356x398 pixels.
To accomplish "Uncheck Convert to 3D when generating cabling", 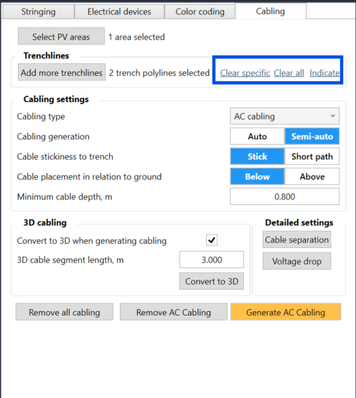I will click(x=212, y=240).
